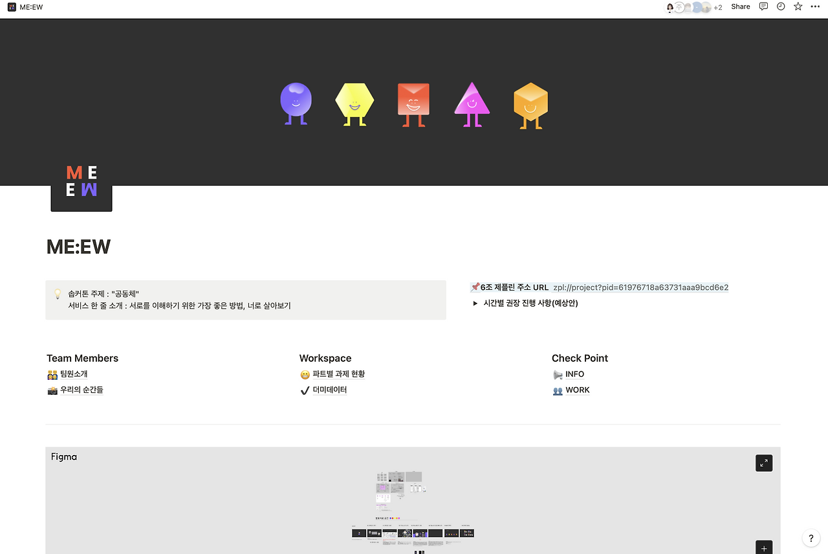The width and height of the screenshot is (828, 554).
Task: Click the megaphone icon beside INFO
Action: click(557, 374)
